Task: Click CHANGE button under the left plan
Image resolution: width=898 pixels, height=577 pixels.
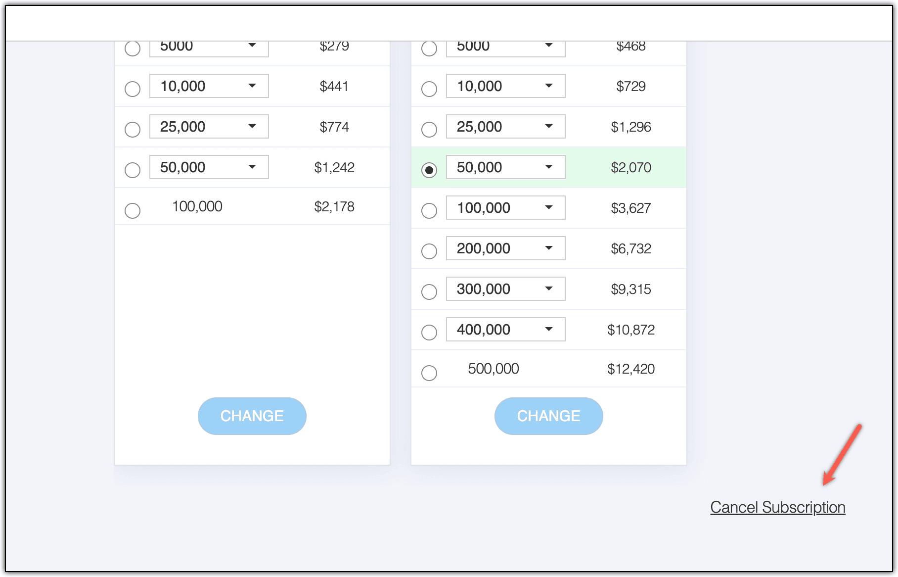Action: click(252, 416)
